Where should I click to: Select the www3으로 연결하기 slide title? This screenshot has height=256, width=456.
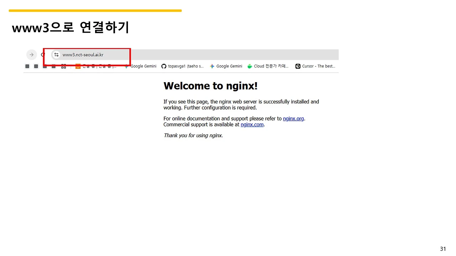coord(70,27)
